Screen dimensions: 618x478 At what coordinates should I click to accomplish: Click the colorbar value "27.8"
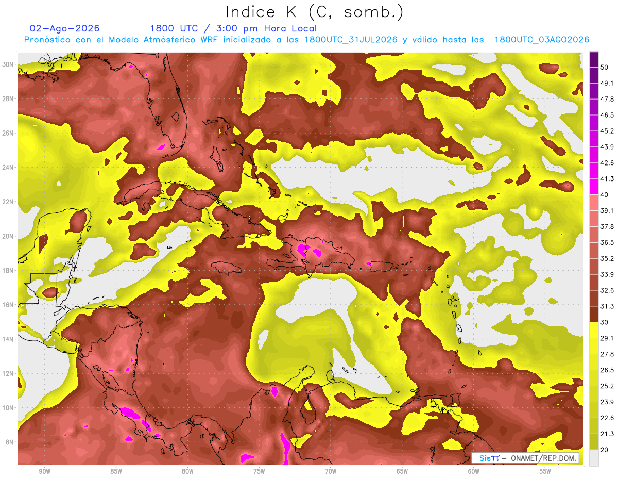608,354
